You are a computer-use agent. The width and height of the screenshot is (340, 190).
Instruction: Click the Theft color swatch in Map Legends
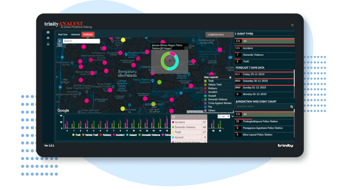click(206, 81)
